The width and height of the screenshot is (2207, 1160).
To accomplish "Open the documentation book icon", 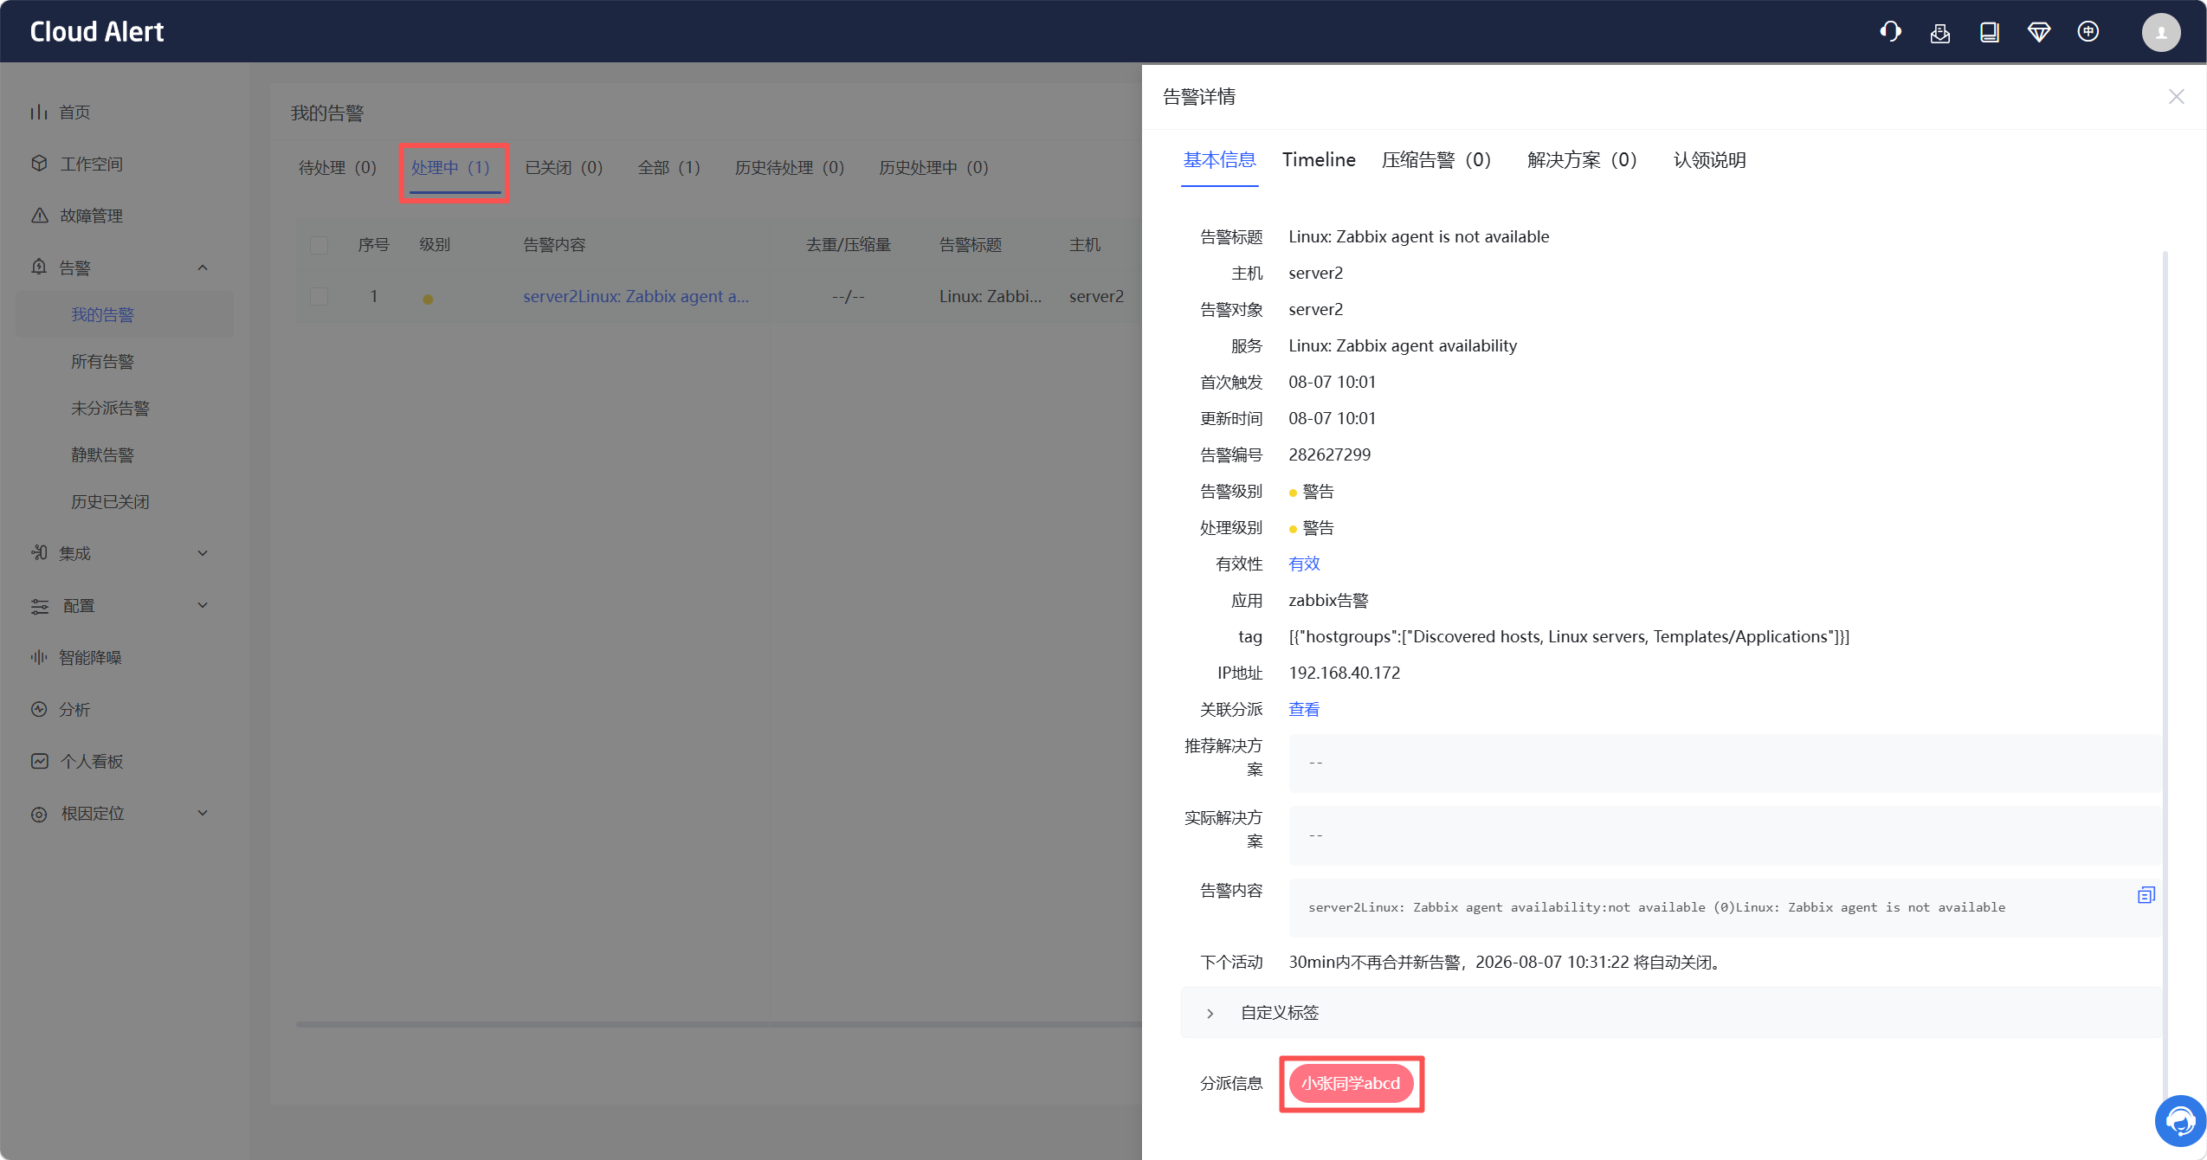I will pyautogui.click(x=1989, y=32).
